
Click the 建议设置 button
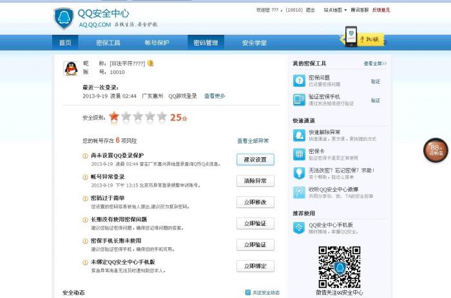coord(255,160)
